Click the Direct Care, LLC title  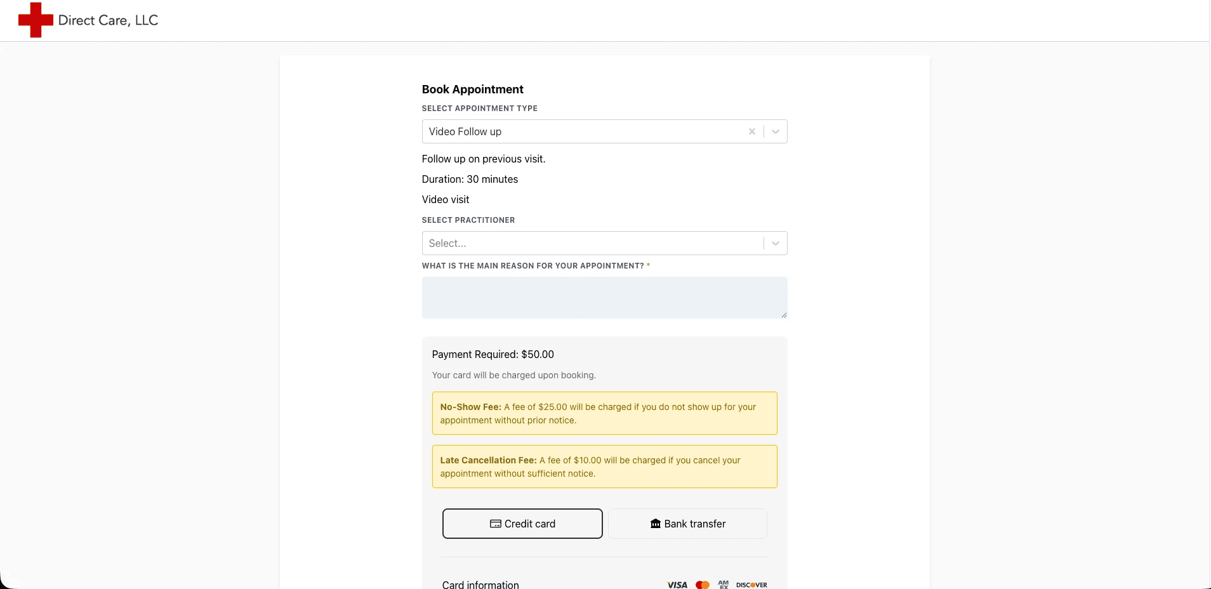pyautogui.click(x=108, y=20)
